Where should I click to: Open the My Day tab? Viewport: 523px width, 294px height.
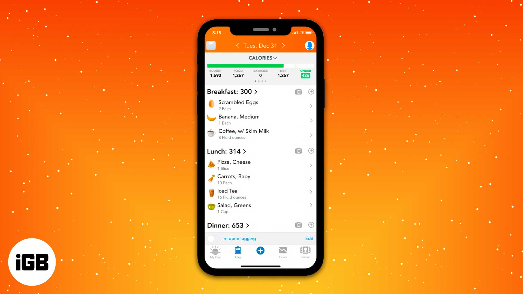[215, 252]
